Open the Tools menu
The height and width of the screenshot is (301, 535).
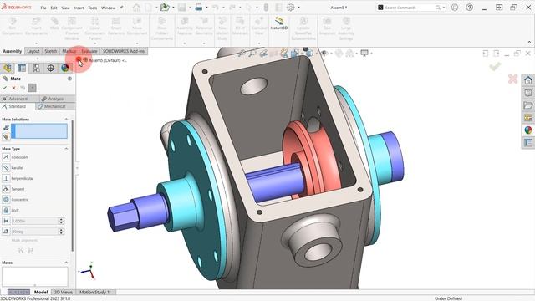click(93, 8)
